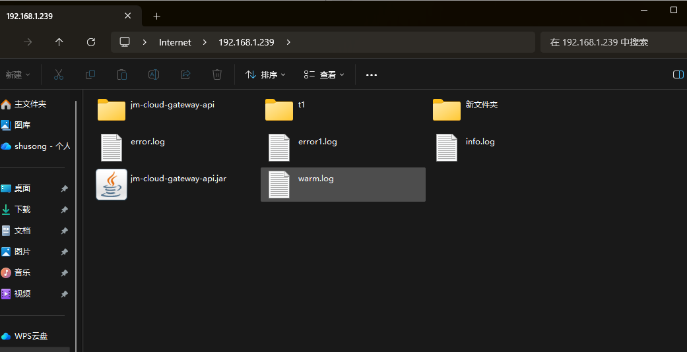Unpin 下载 from quick access
Image resolution: width=687 pixels, height=352 pixels.
click(x=64, y=210)
